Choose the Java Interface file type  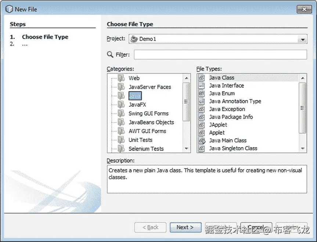click(227, 86)
